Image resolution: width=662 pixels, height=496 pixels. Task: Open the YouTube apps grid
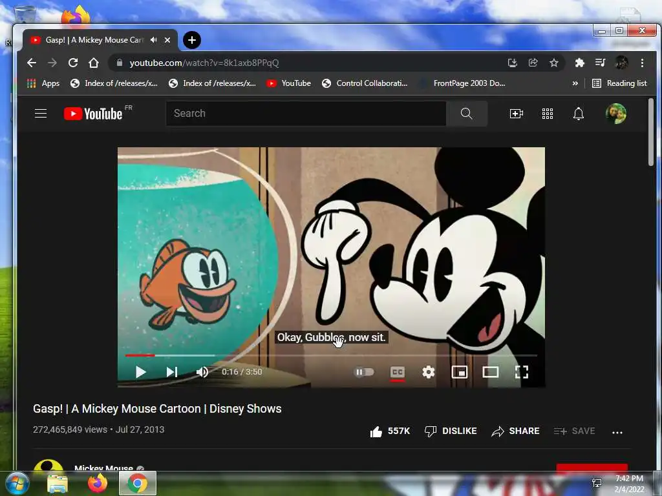[x=548, y=114]
